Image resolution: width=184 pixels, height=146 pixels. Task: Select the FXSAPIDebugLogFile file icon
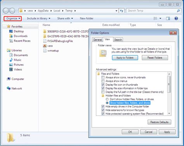(x=45, y=41)
